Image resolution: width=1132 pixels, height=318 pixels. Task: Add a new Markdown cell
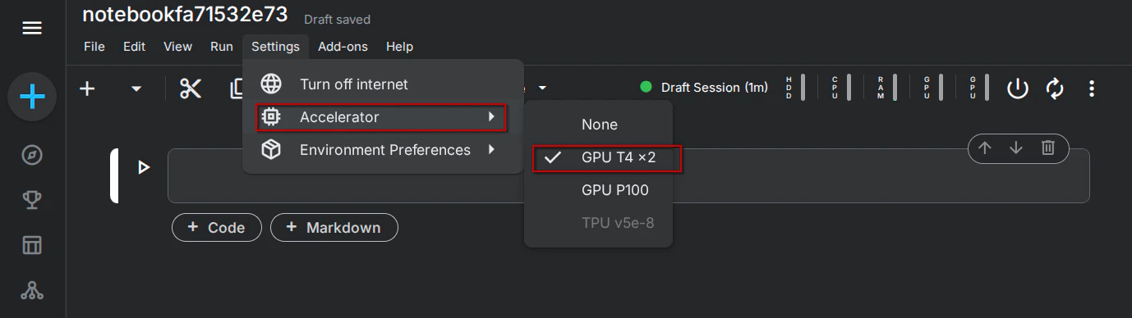[x=334, y=227]
